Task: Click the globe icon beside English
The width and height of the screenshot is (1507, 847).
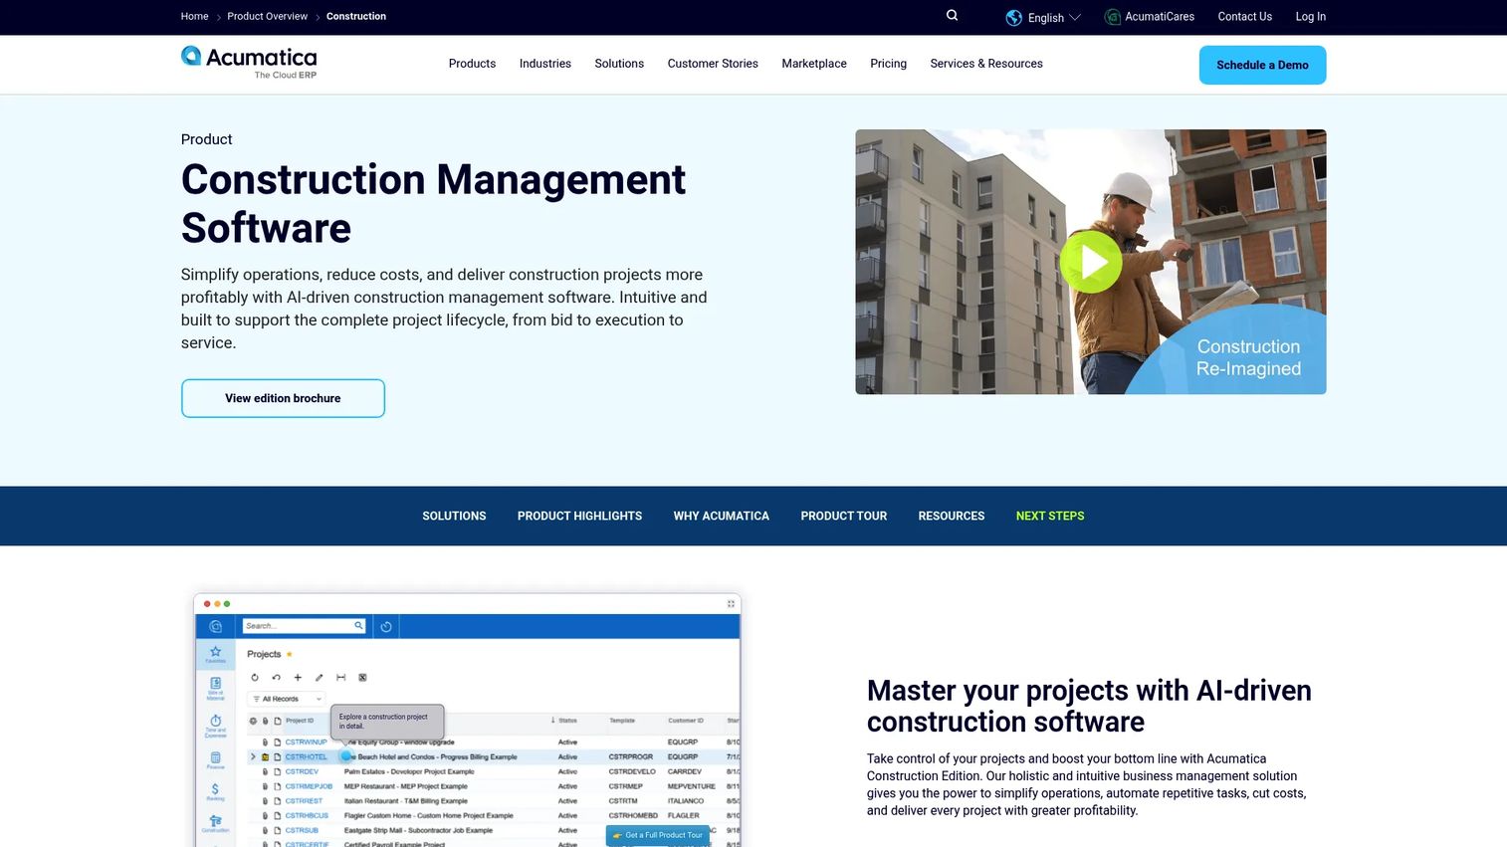Action: point(1013,17)
